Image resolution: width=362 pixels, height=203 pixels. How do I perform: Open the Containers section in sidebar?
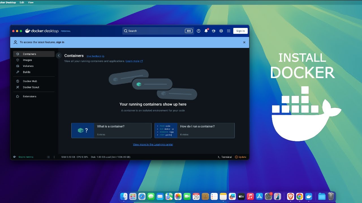[x=34, y=54]
